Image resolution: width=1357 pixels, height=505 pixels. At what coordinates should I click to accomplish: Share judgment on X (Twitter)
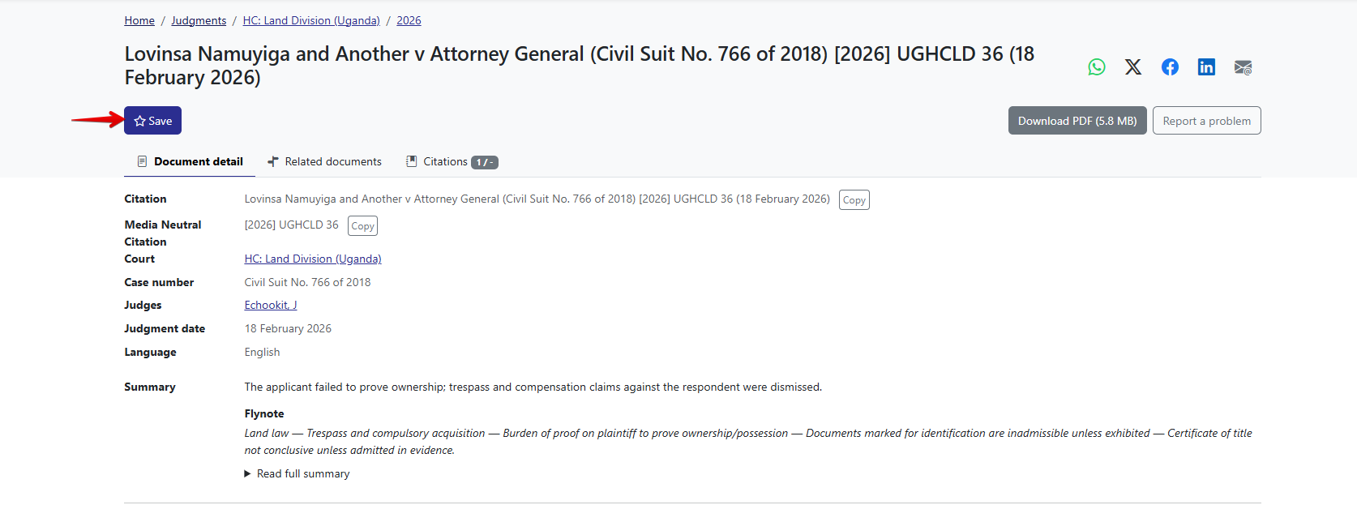pos(1132,67)
